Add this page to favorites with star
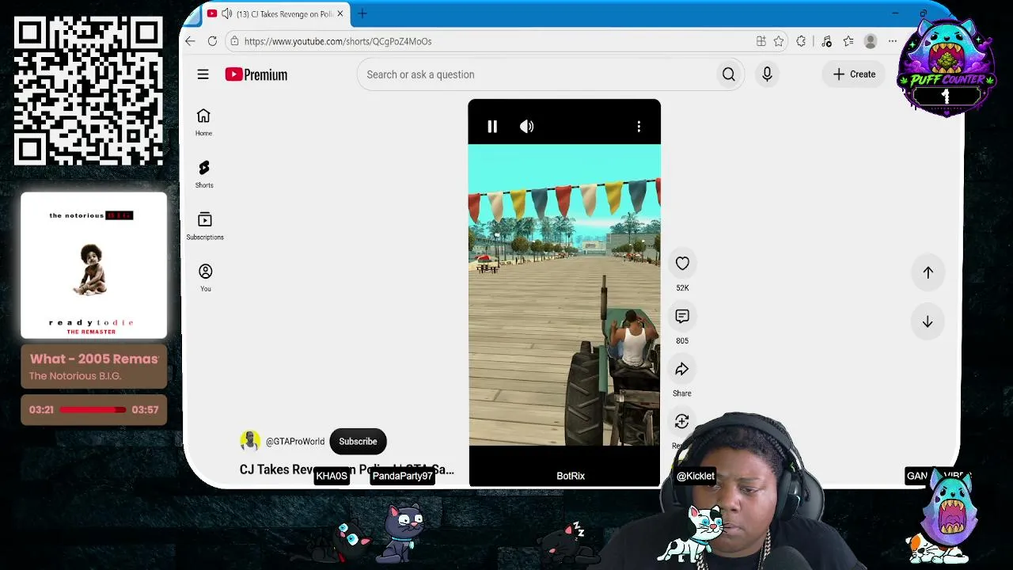The height and width of the screenshot is (570, 1013). (779, 41)
